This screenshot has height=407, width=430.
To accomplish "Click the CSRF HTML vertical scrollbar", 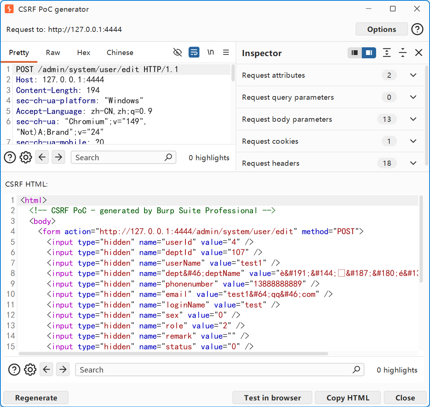I will [x=421, y=239].
